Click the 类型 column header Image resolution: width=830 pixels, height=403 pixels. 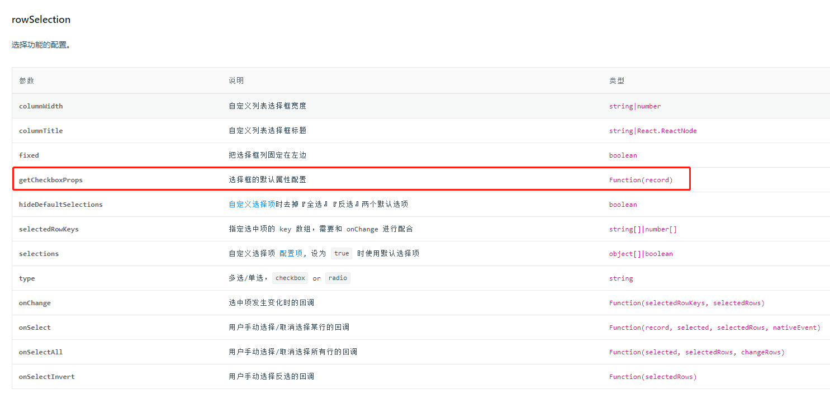[617, 80]
